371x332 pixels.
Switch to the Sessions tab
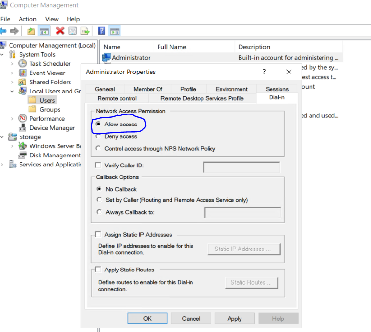coord(277,89)
